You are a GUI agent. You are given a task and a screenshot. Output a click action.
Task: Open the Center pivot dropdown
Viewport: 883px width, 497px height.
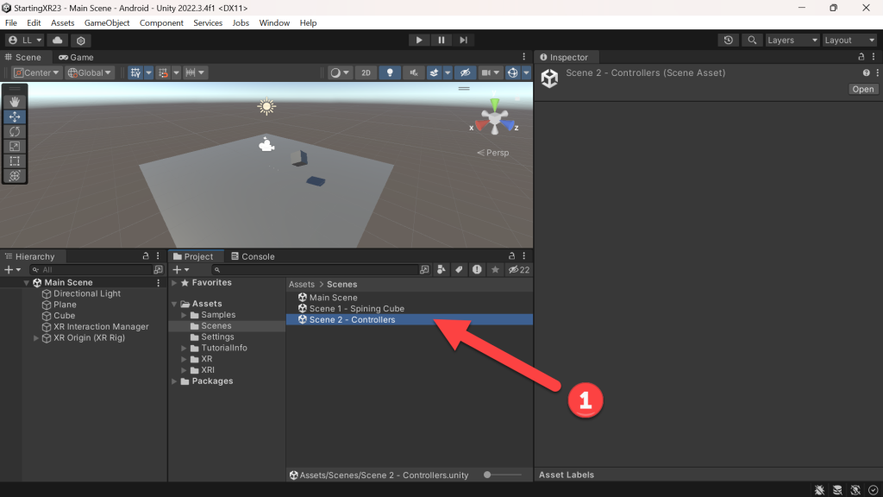tap(36, 72)
